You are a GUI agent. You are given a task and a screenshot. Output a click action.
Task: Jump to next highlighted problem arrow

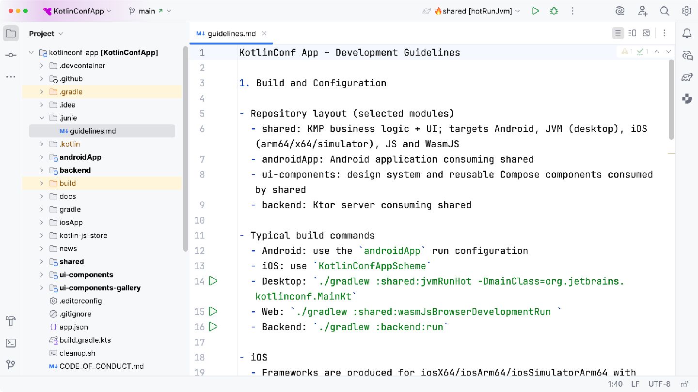[668, 51]
